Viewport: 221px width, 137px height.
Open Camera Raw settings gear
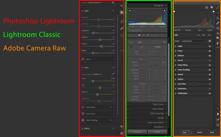(212, 7)
